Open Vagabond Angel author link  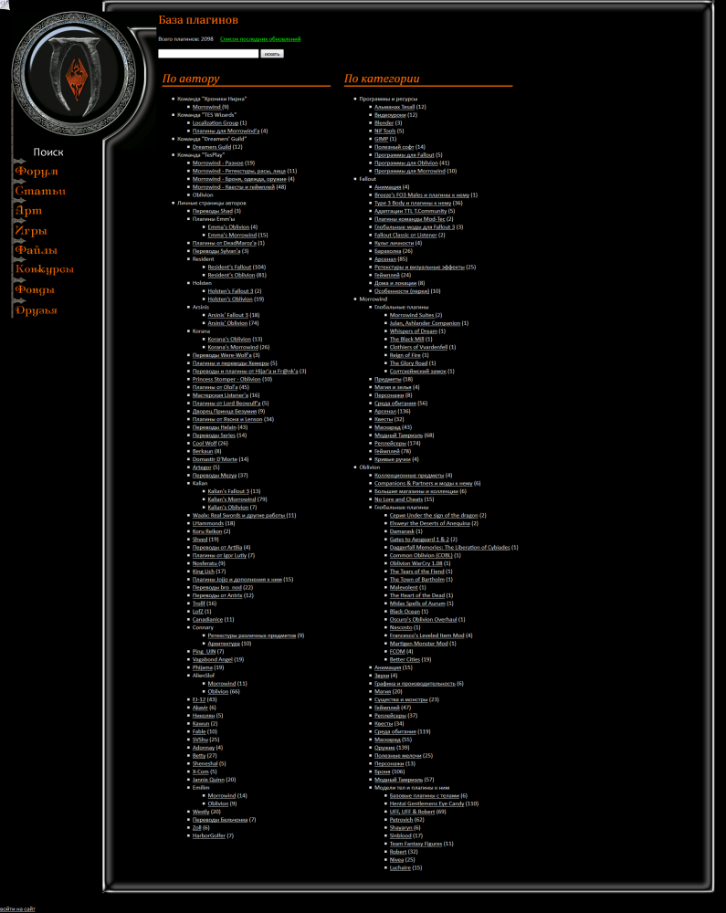point(213,660)
